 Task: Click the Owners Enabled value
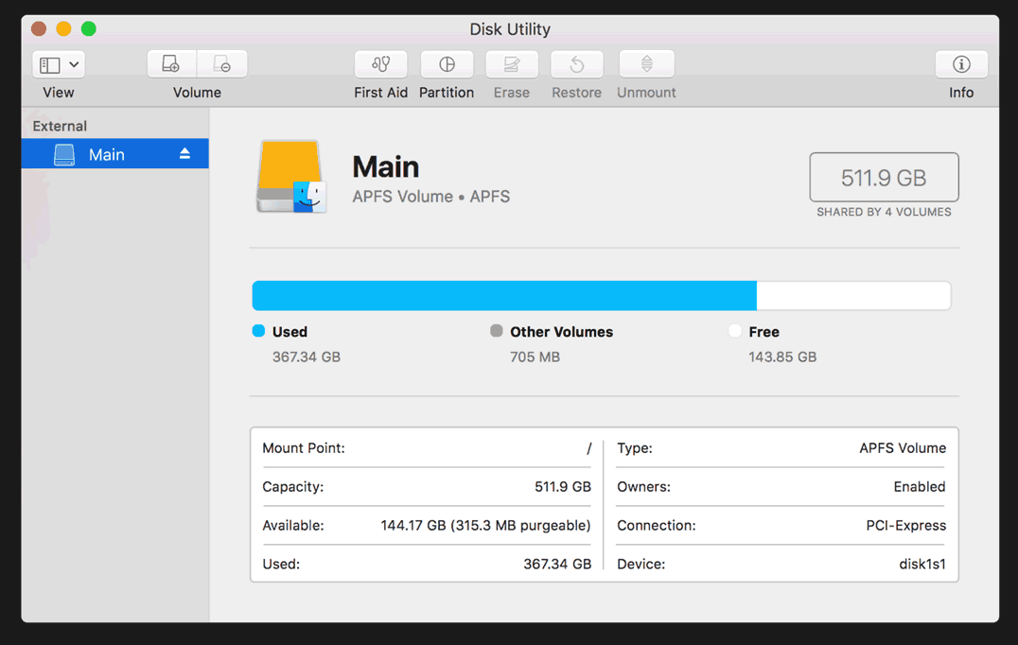[x=920, y=487]
